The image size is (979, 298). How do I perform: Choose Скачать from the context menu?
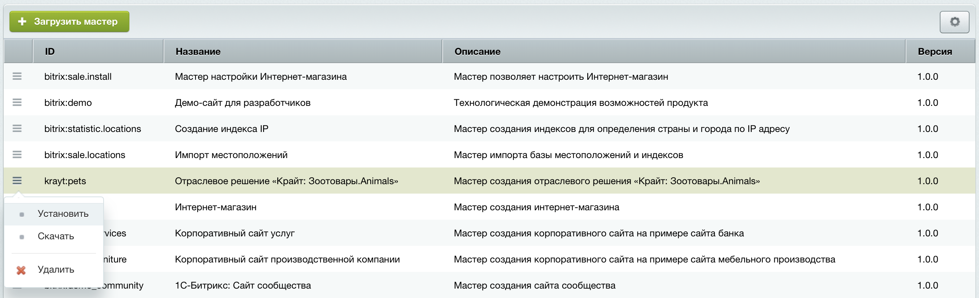[53, 236]
